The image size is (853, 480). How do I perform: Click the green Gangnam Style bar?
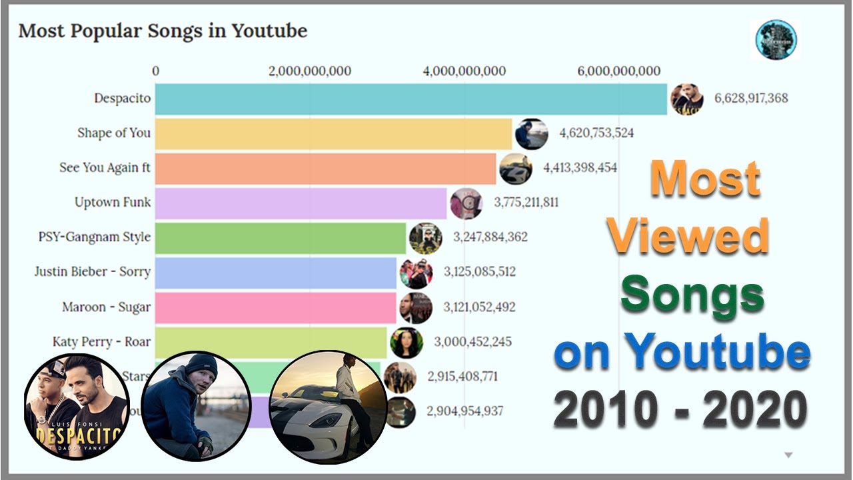click(x=281, y=238)
